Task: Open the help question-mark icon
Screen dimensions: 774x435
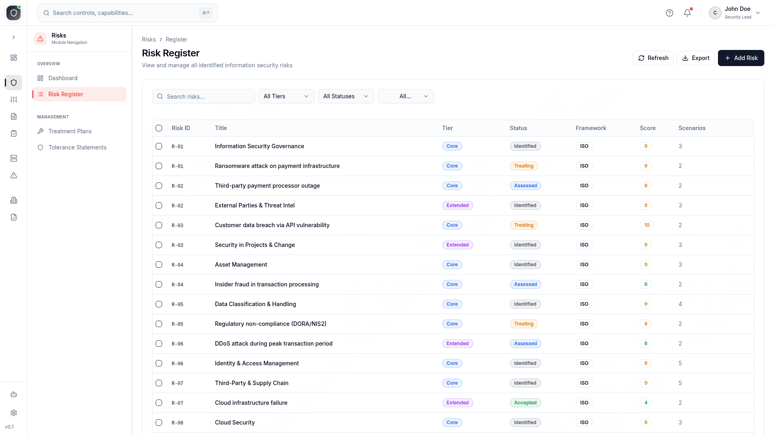Action: tap(670, 13)
